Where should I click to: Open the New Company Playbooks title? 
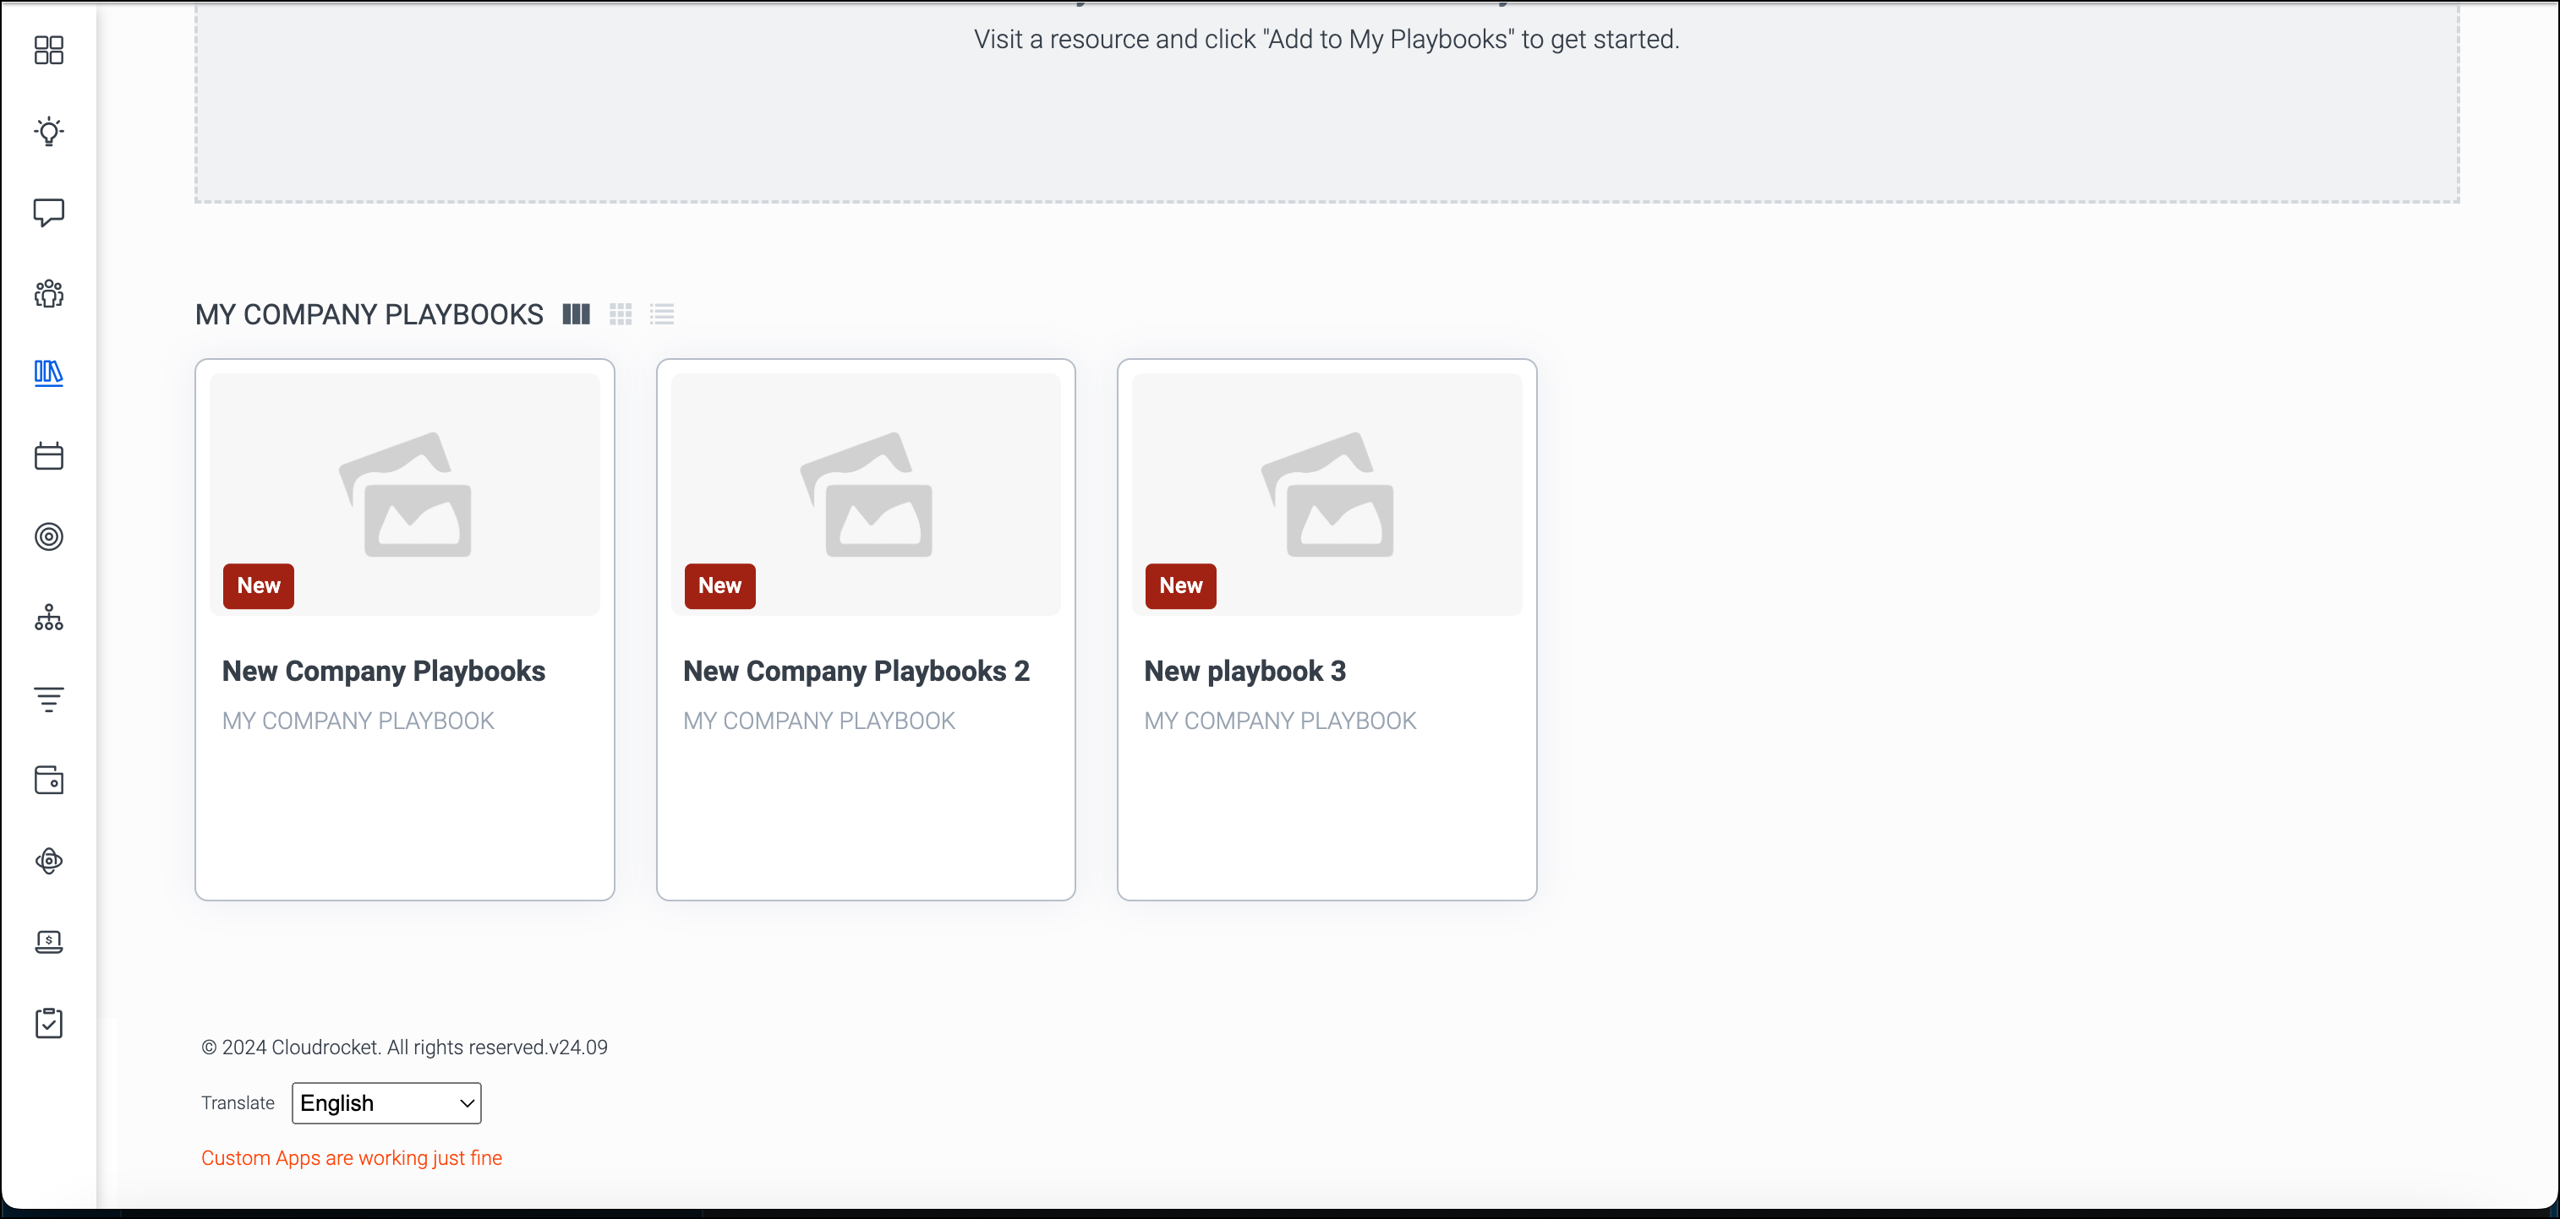tap(384, 671)
